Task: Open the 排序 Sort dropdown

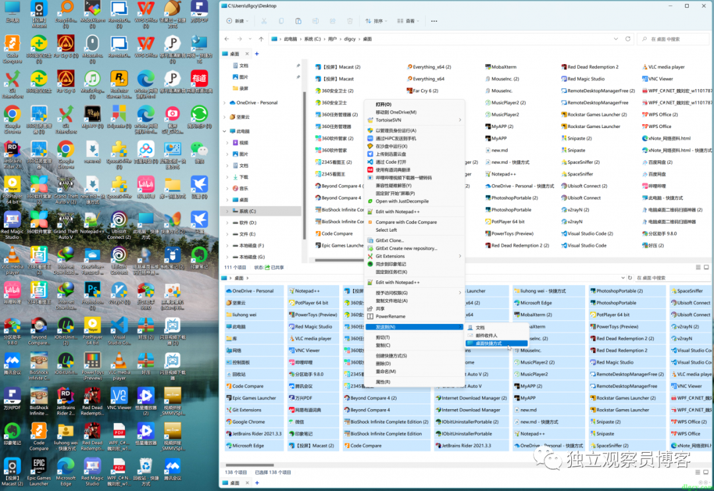Action: tap(376, 21)
